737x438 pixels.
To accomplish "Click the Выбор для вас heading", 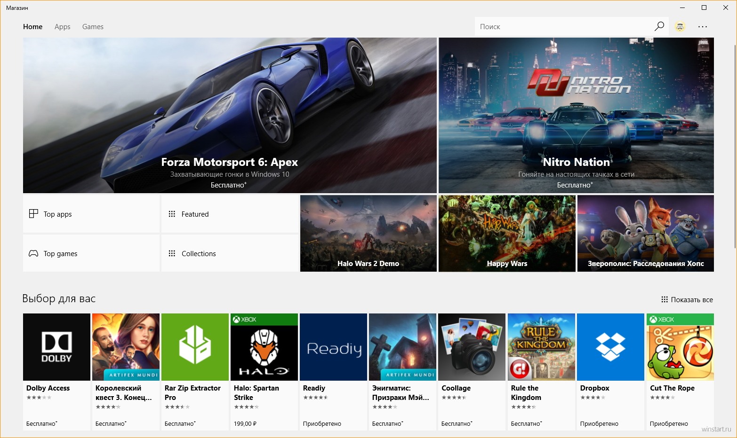I will pyautogui.click(x=59, y=298).
